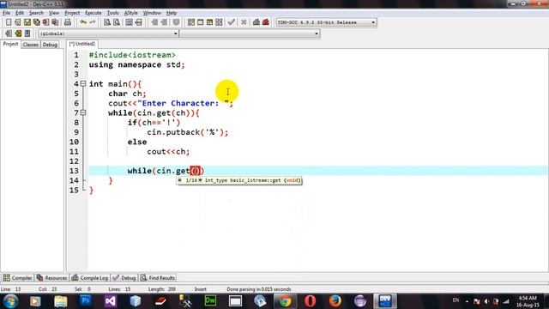Click the icon just left of the greyed project icons
The width and height of the screenshot is (549, 309).
(x=139, y=22)
